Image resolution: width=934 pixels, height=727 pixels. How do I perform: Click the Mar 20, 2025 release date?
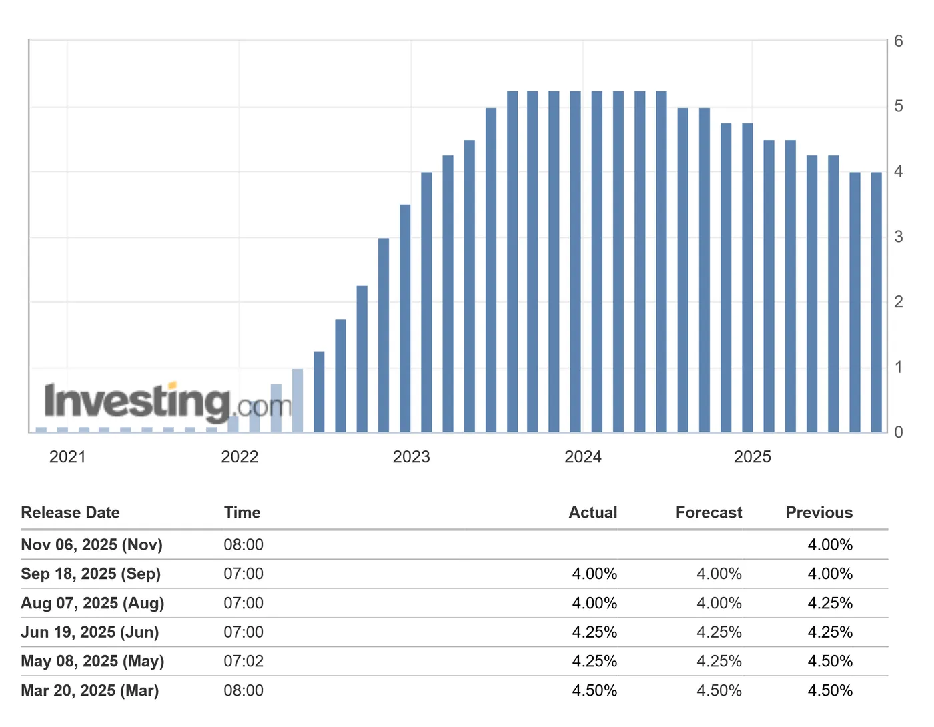click(x=89, y=691)
